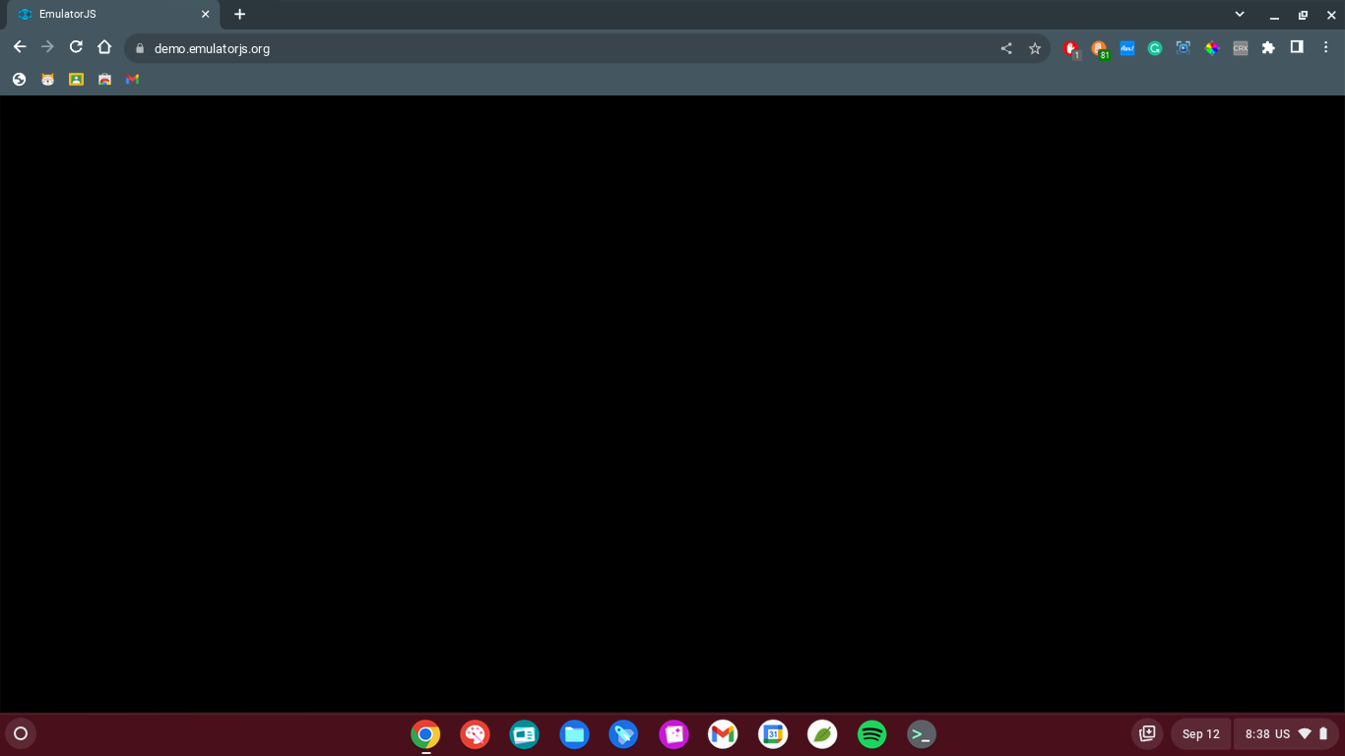The height and width of the screenshot is (756, 1345).
Task: Open Google Calendar from the shelf
Action: 772,733
